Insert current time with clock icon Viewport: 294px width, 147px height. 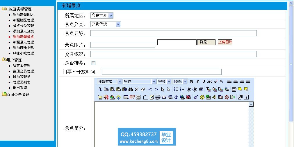click(227, 97)
